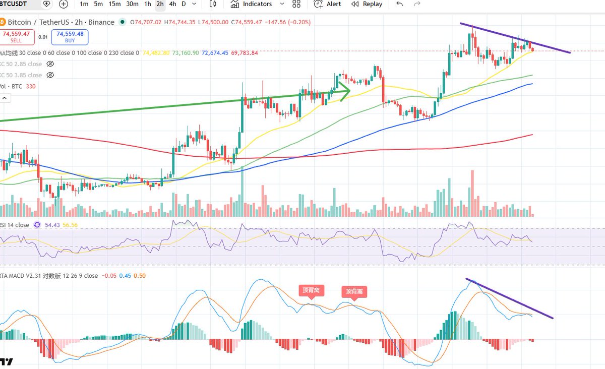Click the MACD histogram value -0.05
The width and height of the screenshot is (605, 369).
tap(109, 276)
